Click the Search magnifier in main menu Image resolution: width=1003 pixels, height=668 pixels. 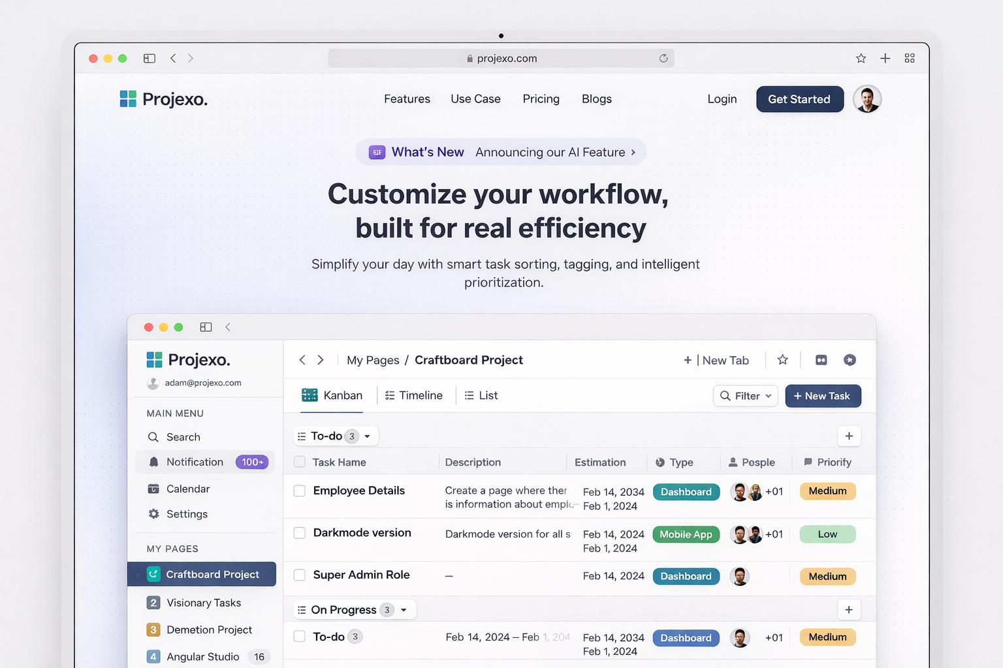[154, 437]
